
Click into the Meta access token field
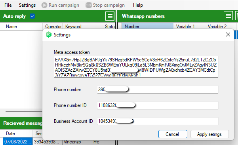(136, 67)
